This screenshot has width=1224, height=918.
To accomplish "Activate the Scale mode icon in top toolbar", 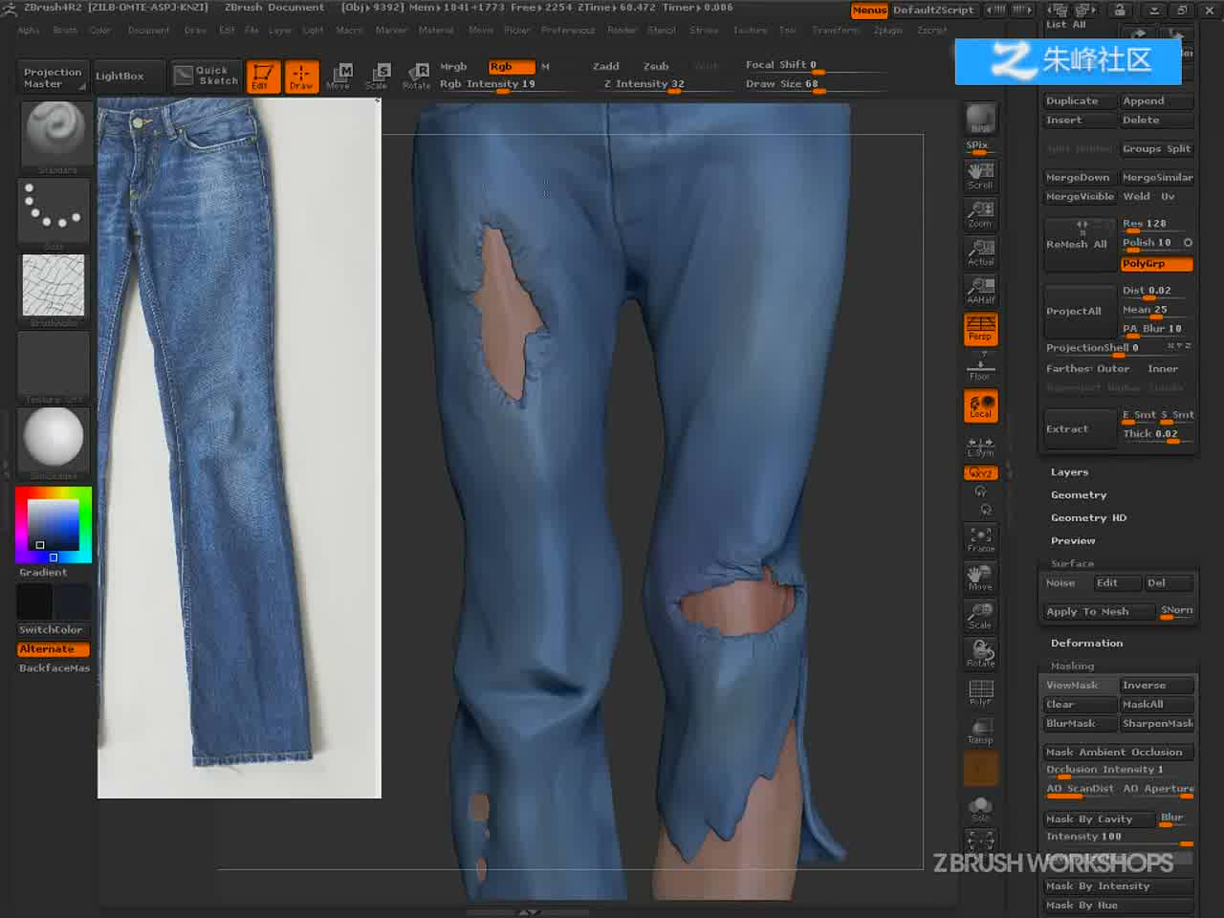I will (377, 76).
